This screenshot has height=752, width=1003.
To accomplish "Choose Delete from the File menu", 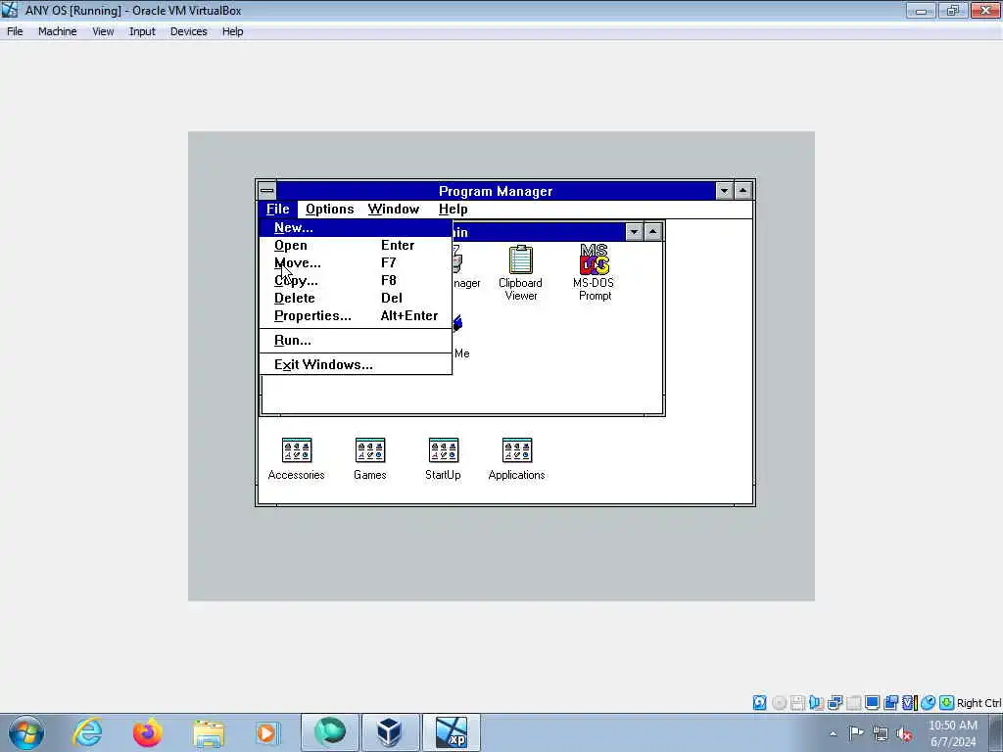I will pos(356,298).
